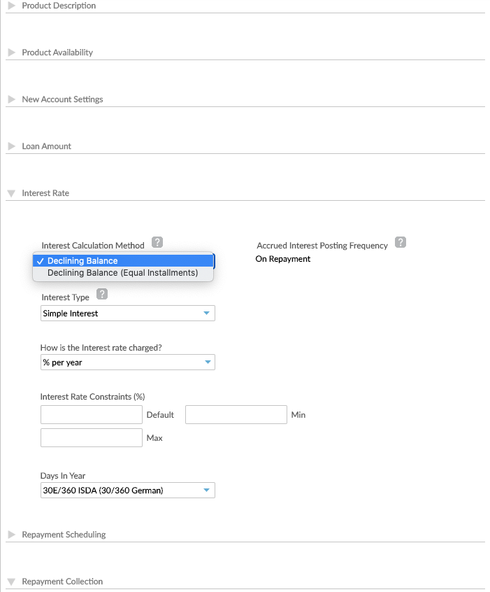Click the '% per year' dropdown arrow

tap(208, 362)
